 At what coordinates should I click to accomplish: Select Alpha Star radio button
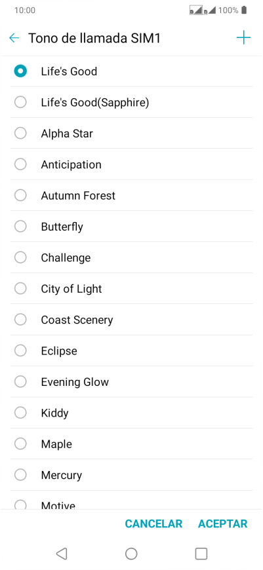tap(20, 134)
